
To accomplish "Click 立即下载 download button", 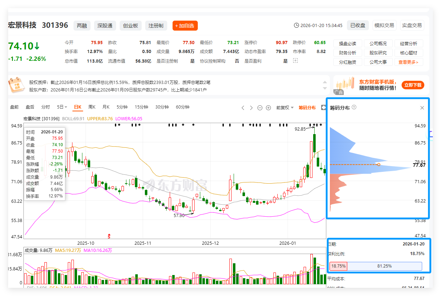I will tap(413, 85).
